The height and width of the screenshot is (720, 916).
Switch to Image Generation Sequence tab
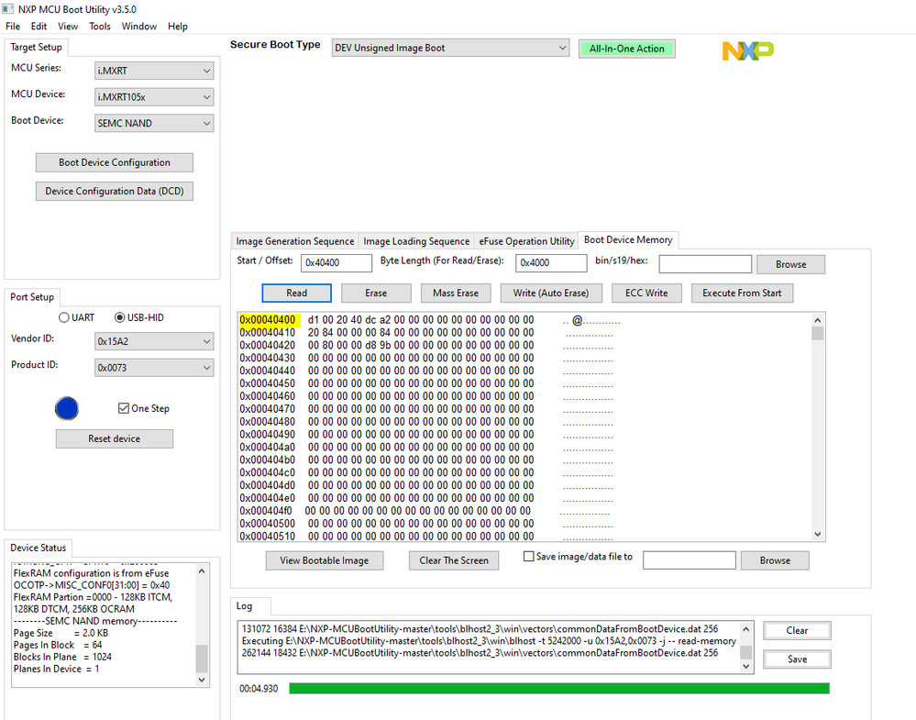coord(295,241)
